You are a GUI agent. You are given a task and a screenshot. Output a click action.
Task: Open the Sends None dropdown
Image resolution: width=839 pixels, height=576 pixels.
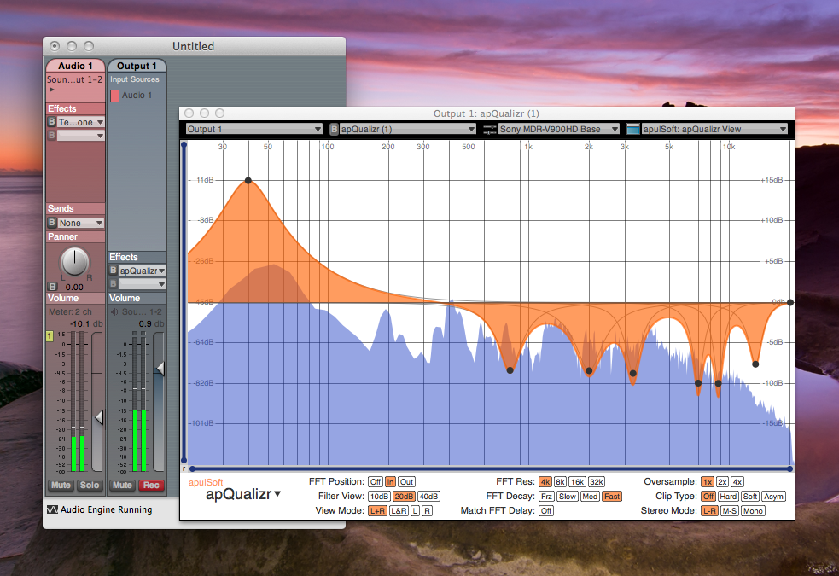(81, 223)
